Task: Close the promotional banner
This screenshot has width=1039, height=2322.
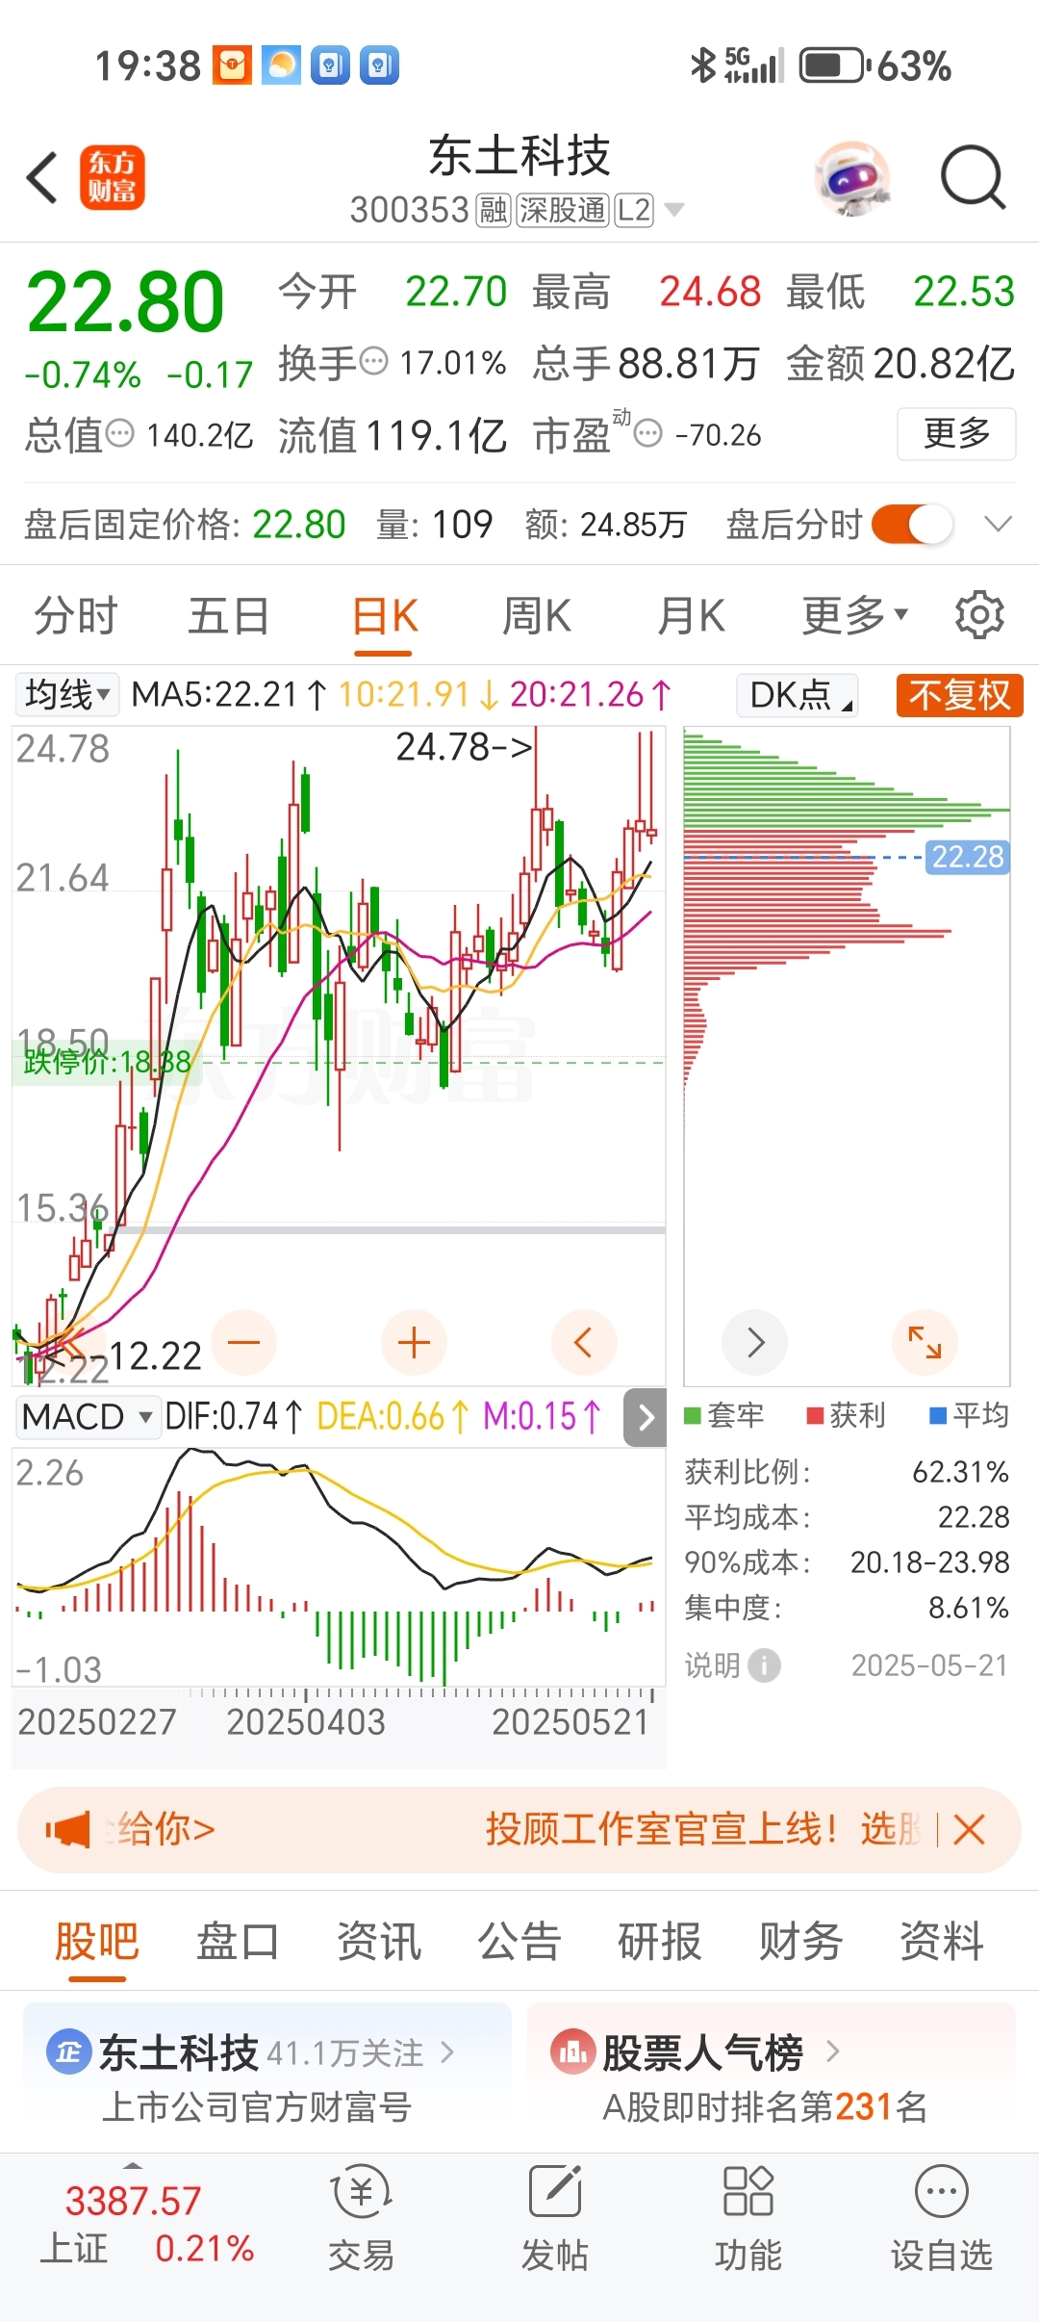Action: (969, 1829)
